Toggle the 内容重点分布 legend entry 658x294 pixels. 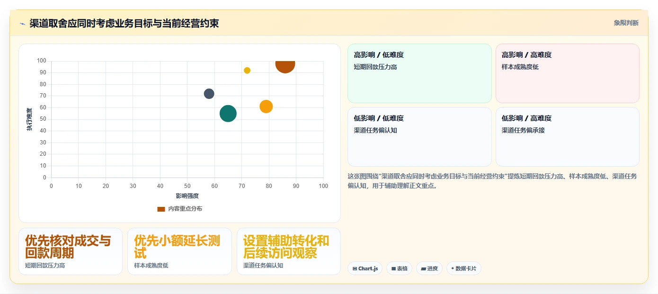(179, 209)
